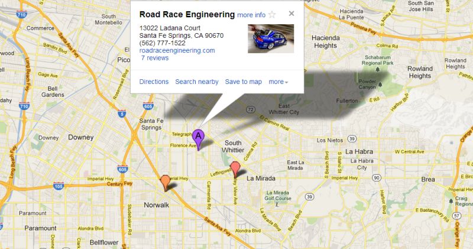The width and height of the screenshot is (473, 249).
Task: Close the Road Race Engineering info window
Action: pos(291,14)
